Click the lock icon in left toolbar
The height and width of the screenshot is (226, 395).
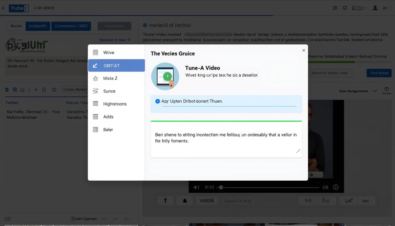pos(44,90)
